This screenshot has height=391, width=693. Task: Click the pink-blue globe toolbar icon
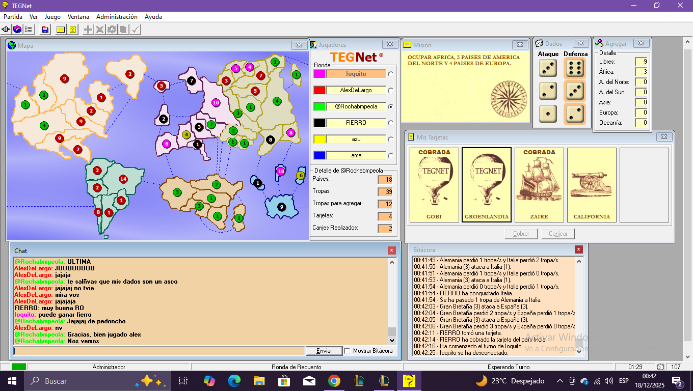pyautogui.click(x=17, y=30)
